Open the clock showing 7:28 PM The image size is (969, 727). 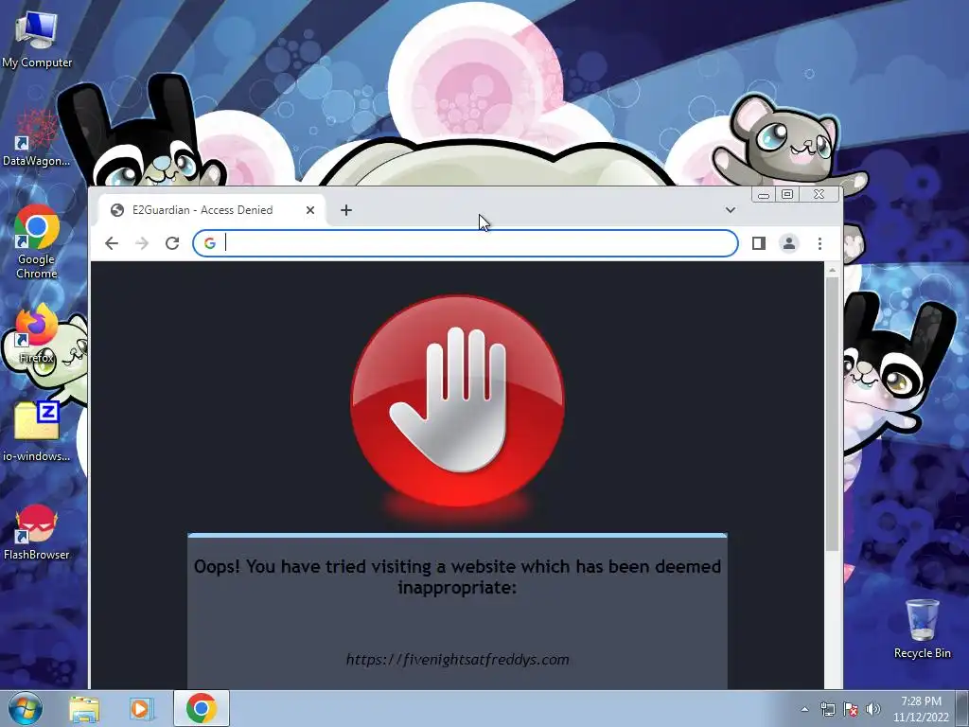pos(921,709)
